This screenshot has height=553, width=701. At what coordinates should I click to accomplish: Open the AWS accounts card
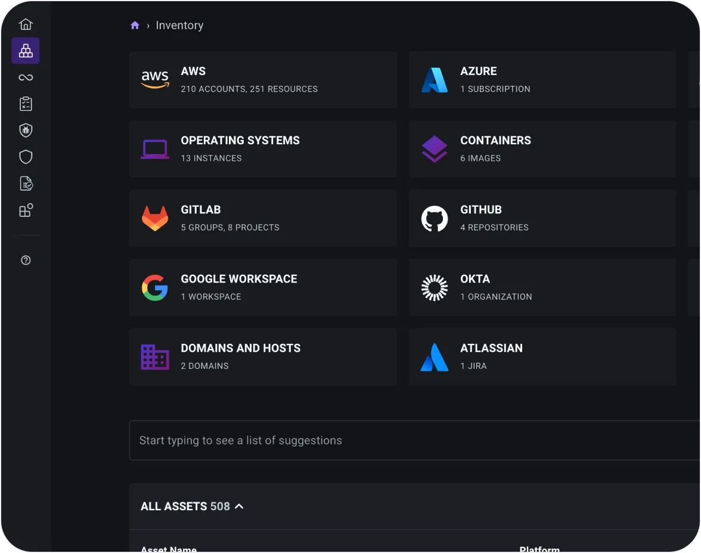click(x=263, y=80)
